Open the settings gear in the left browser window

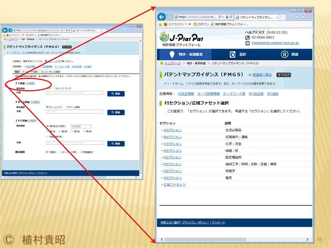click(x=139, y=30)
